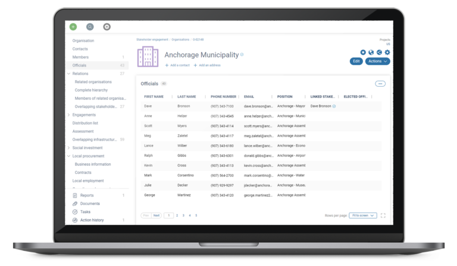Image resolution: width=457 pixels, height=266 pixels.
Task: Click the Documents paperclip icon
Action: coord(75,204)
